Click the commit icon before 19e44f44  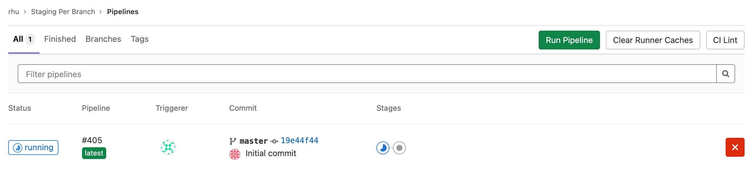[x=274, y=141]
